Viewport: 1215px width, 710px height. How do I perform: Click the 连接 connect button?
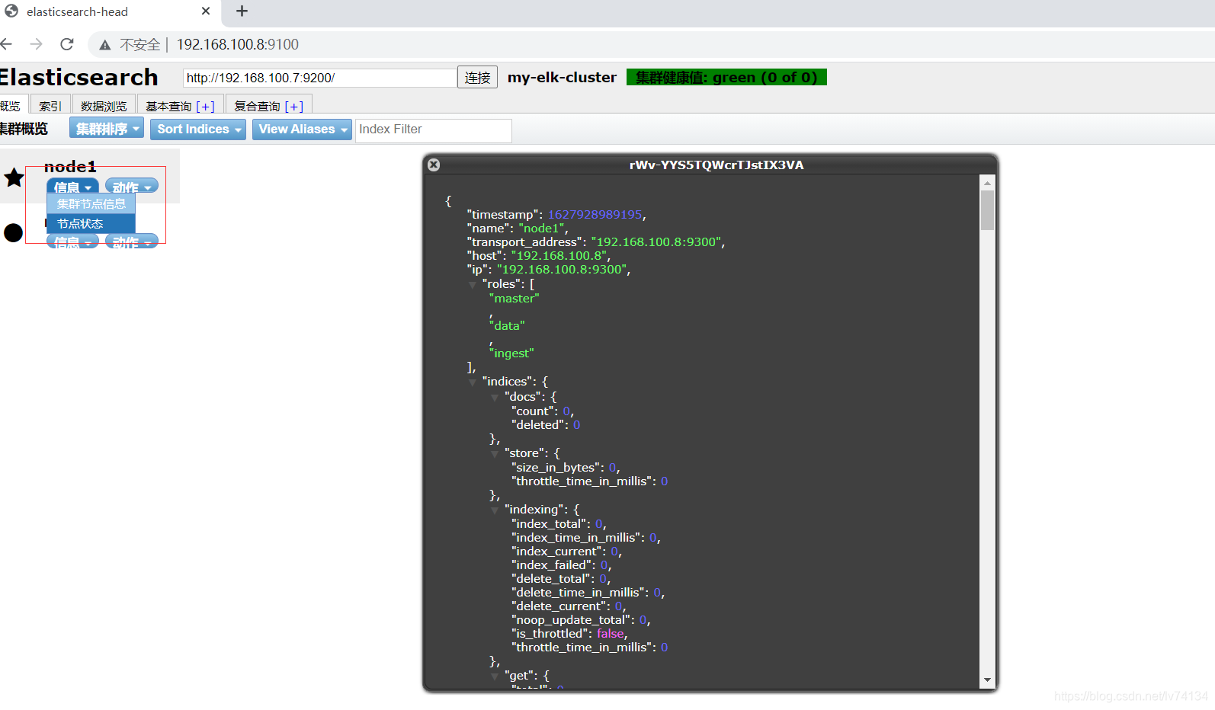[477, 78]
